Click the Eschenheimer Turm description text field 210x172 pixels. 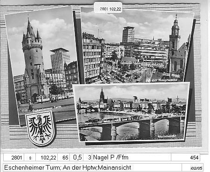click(x=92, y=167)
